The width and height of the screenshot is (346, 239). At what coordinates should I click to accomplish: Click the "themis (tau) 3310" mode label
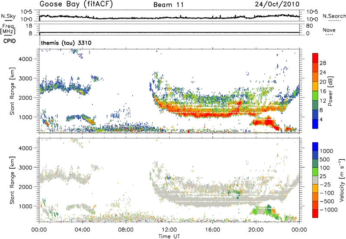tap(66, 43)
